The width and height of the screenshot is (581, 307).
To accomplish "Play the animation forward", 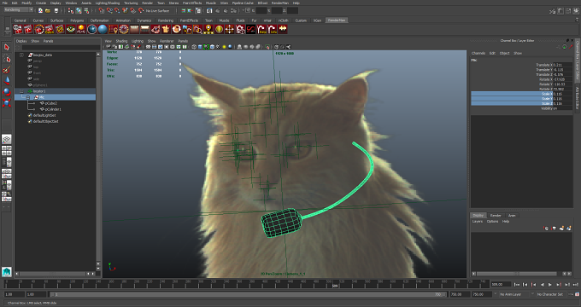I will coord(550,285).
